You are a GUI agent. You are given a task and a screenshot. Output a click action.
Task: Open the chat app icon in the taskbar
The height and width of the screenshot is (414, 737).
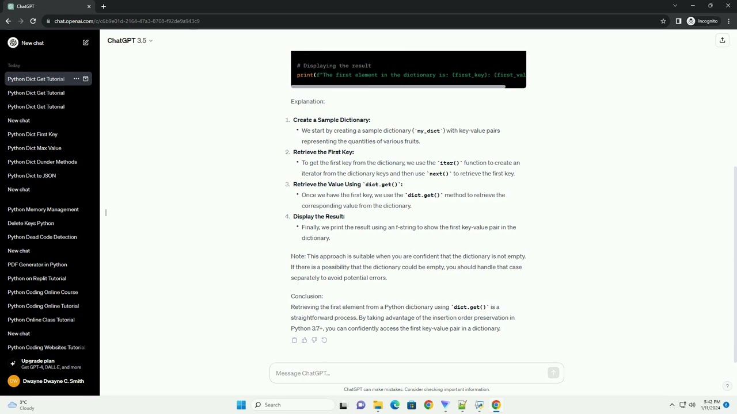pyautogui.click(x=361, y=405)
